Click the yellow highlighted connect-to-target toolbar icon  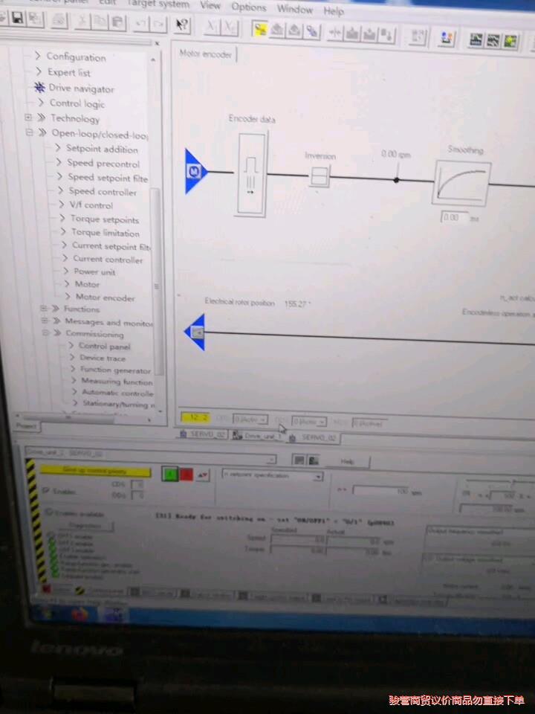coord(260,29)
